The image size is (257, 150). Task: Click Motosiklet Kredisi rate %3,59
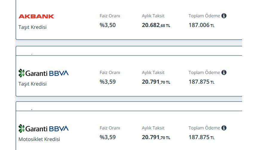[x=108, y=137]
